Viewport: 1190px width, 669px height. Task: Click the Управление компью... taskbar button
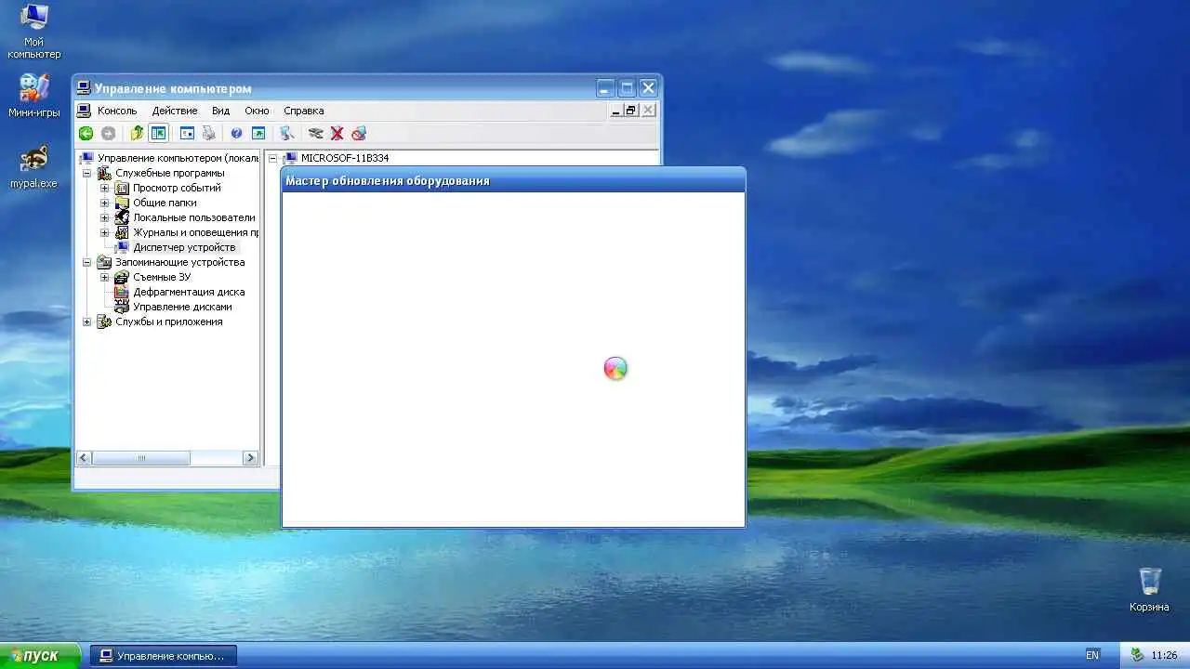tap(164, 655)
